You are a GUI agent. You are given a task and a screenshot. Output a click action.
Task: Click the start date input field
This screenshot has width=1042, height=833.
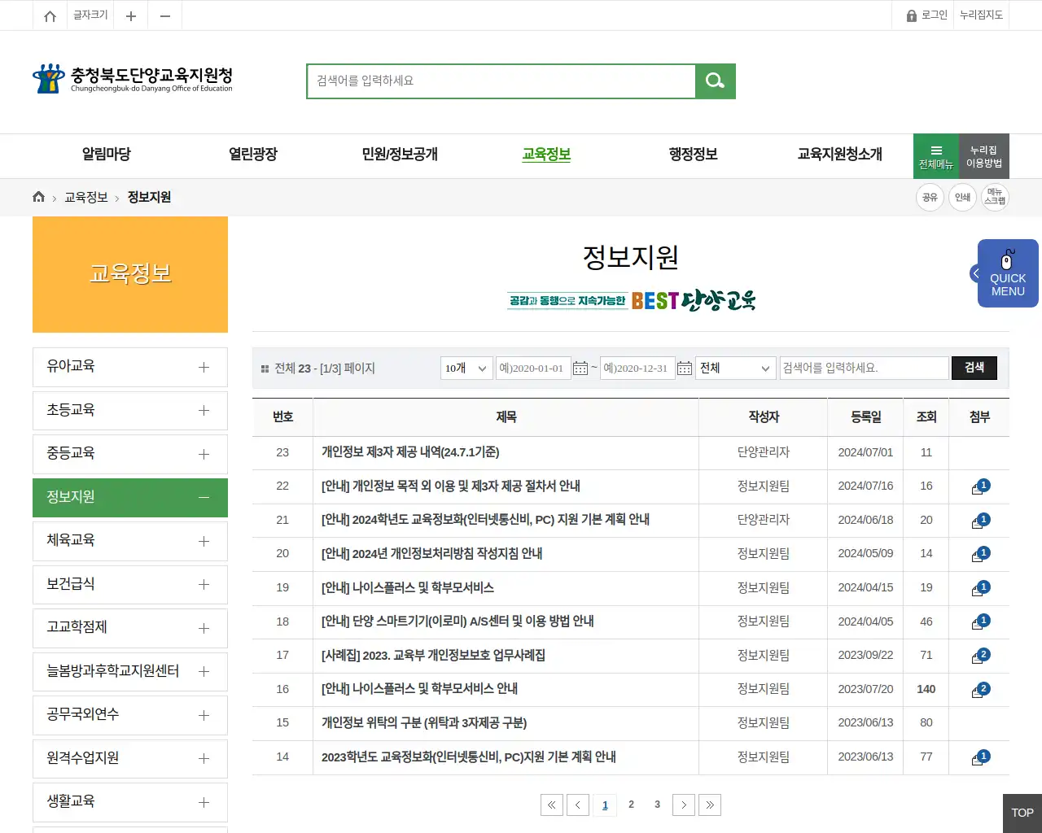tap(533, 369)
